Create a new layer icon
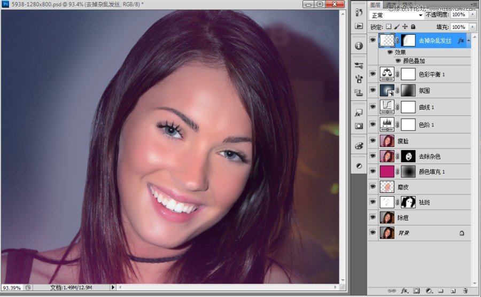This screenshot has width=481, height=297. pos(453,291)
